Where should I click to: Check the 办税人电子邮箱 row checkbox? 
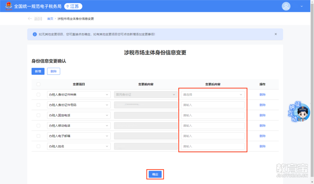click(38, 136)
